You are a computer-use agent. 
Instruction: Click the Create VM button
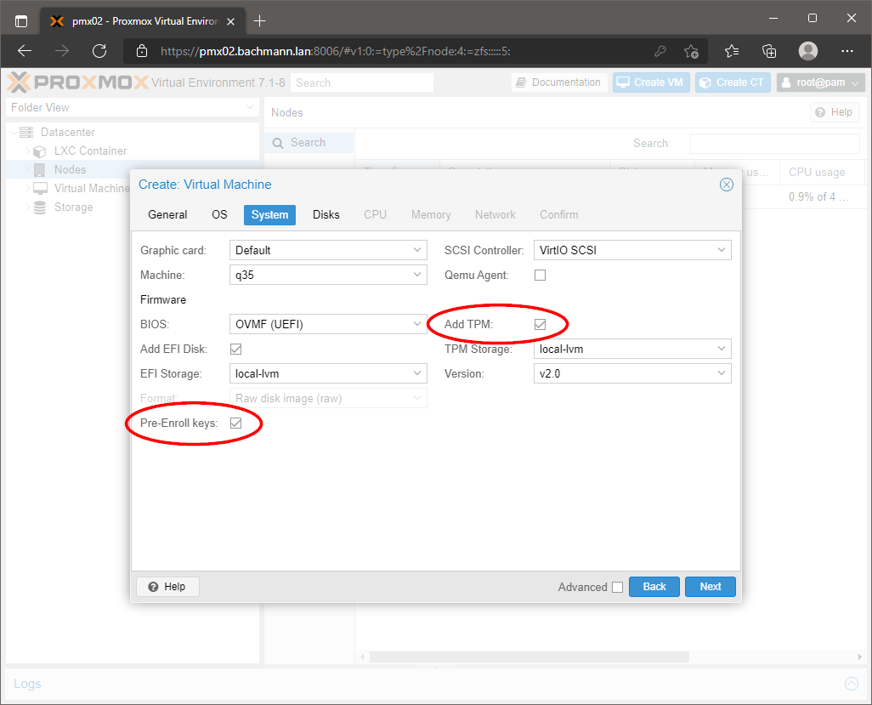tap(651, 82)
